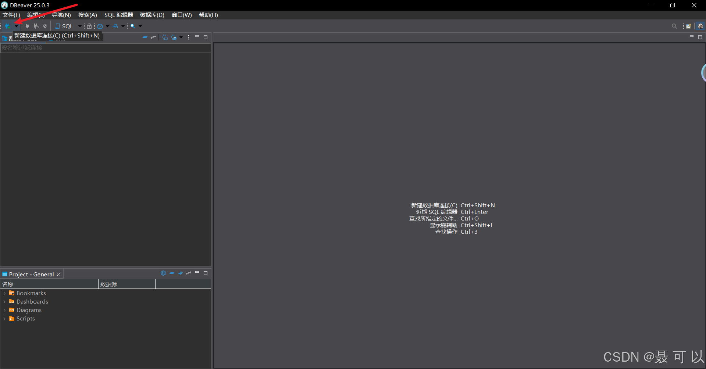Open a new SQL script via the SQL button
The height and width of the screenshot is (369, 706).
(64, 26)
